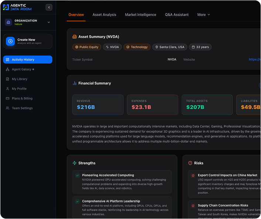Select the Liabilities $49.5B card
This screenshot has height=219, width=261.
[248, 105]
